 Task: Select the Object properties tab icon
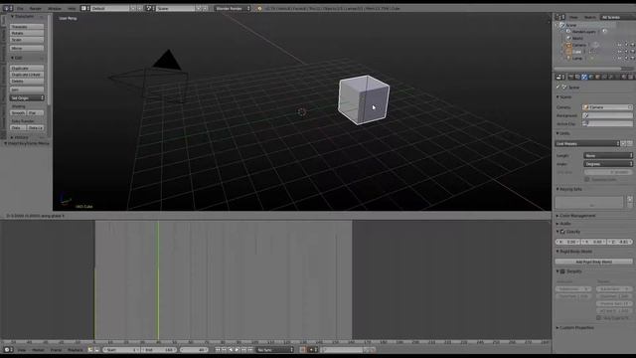(x=597, y=77)
